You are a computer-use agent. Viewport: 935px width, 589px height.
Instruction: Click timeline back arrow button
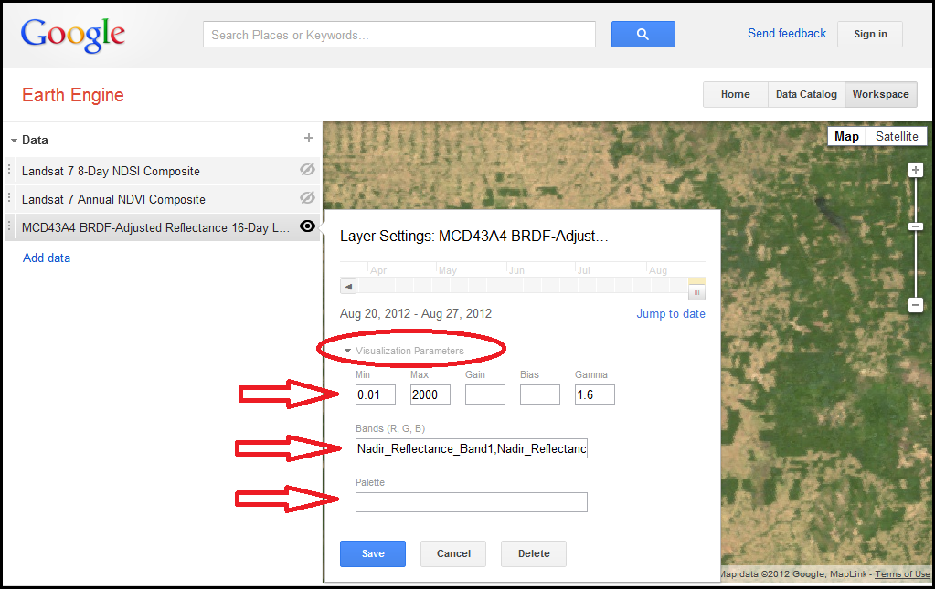[348, 287]
